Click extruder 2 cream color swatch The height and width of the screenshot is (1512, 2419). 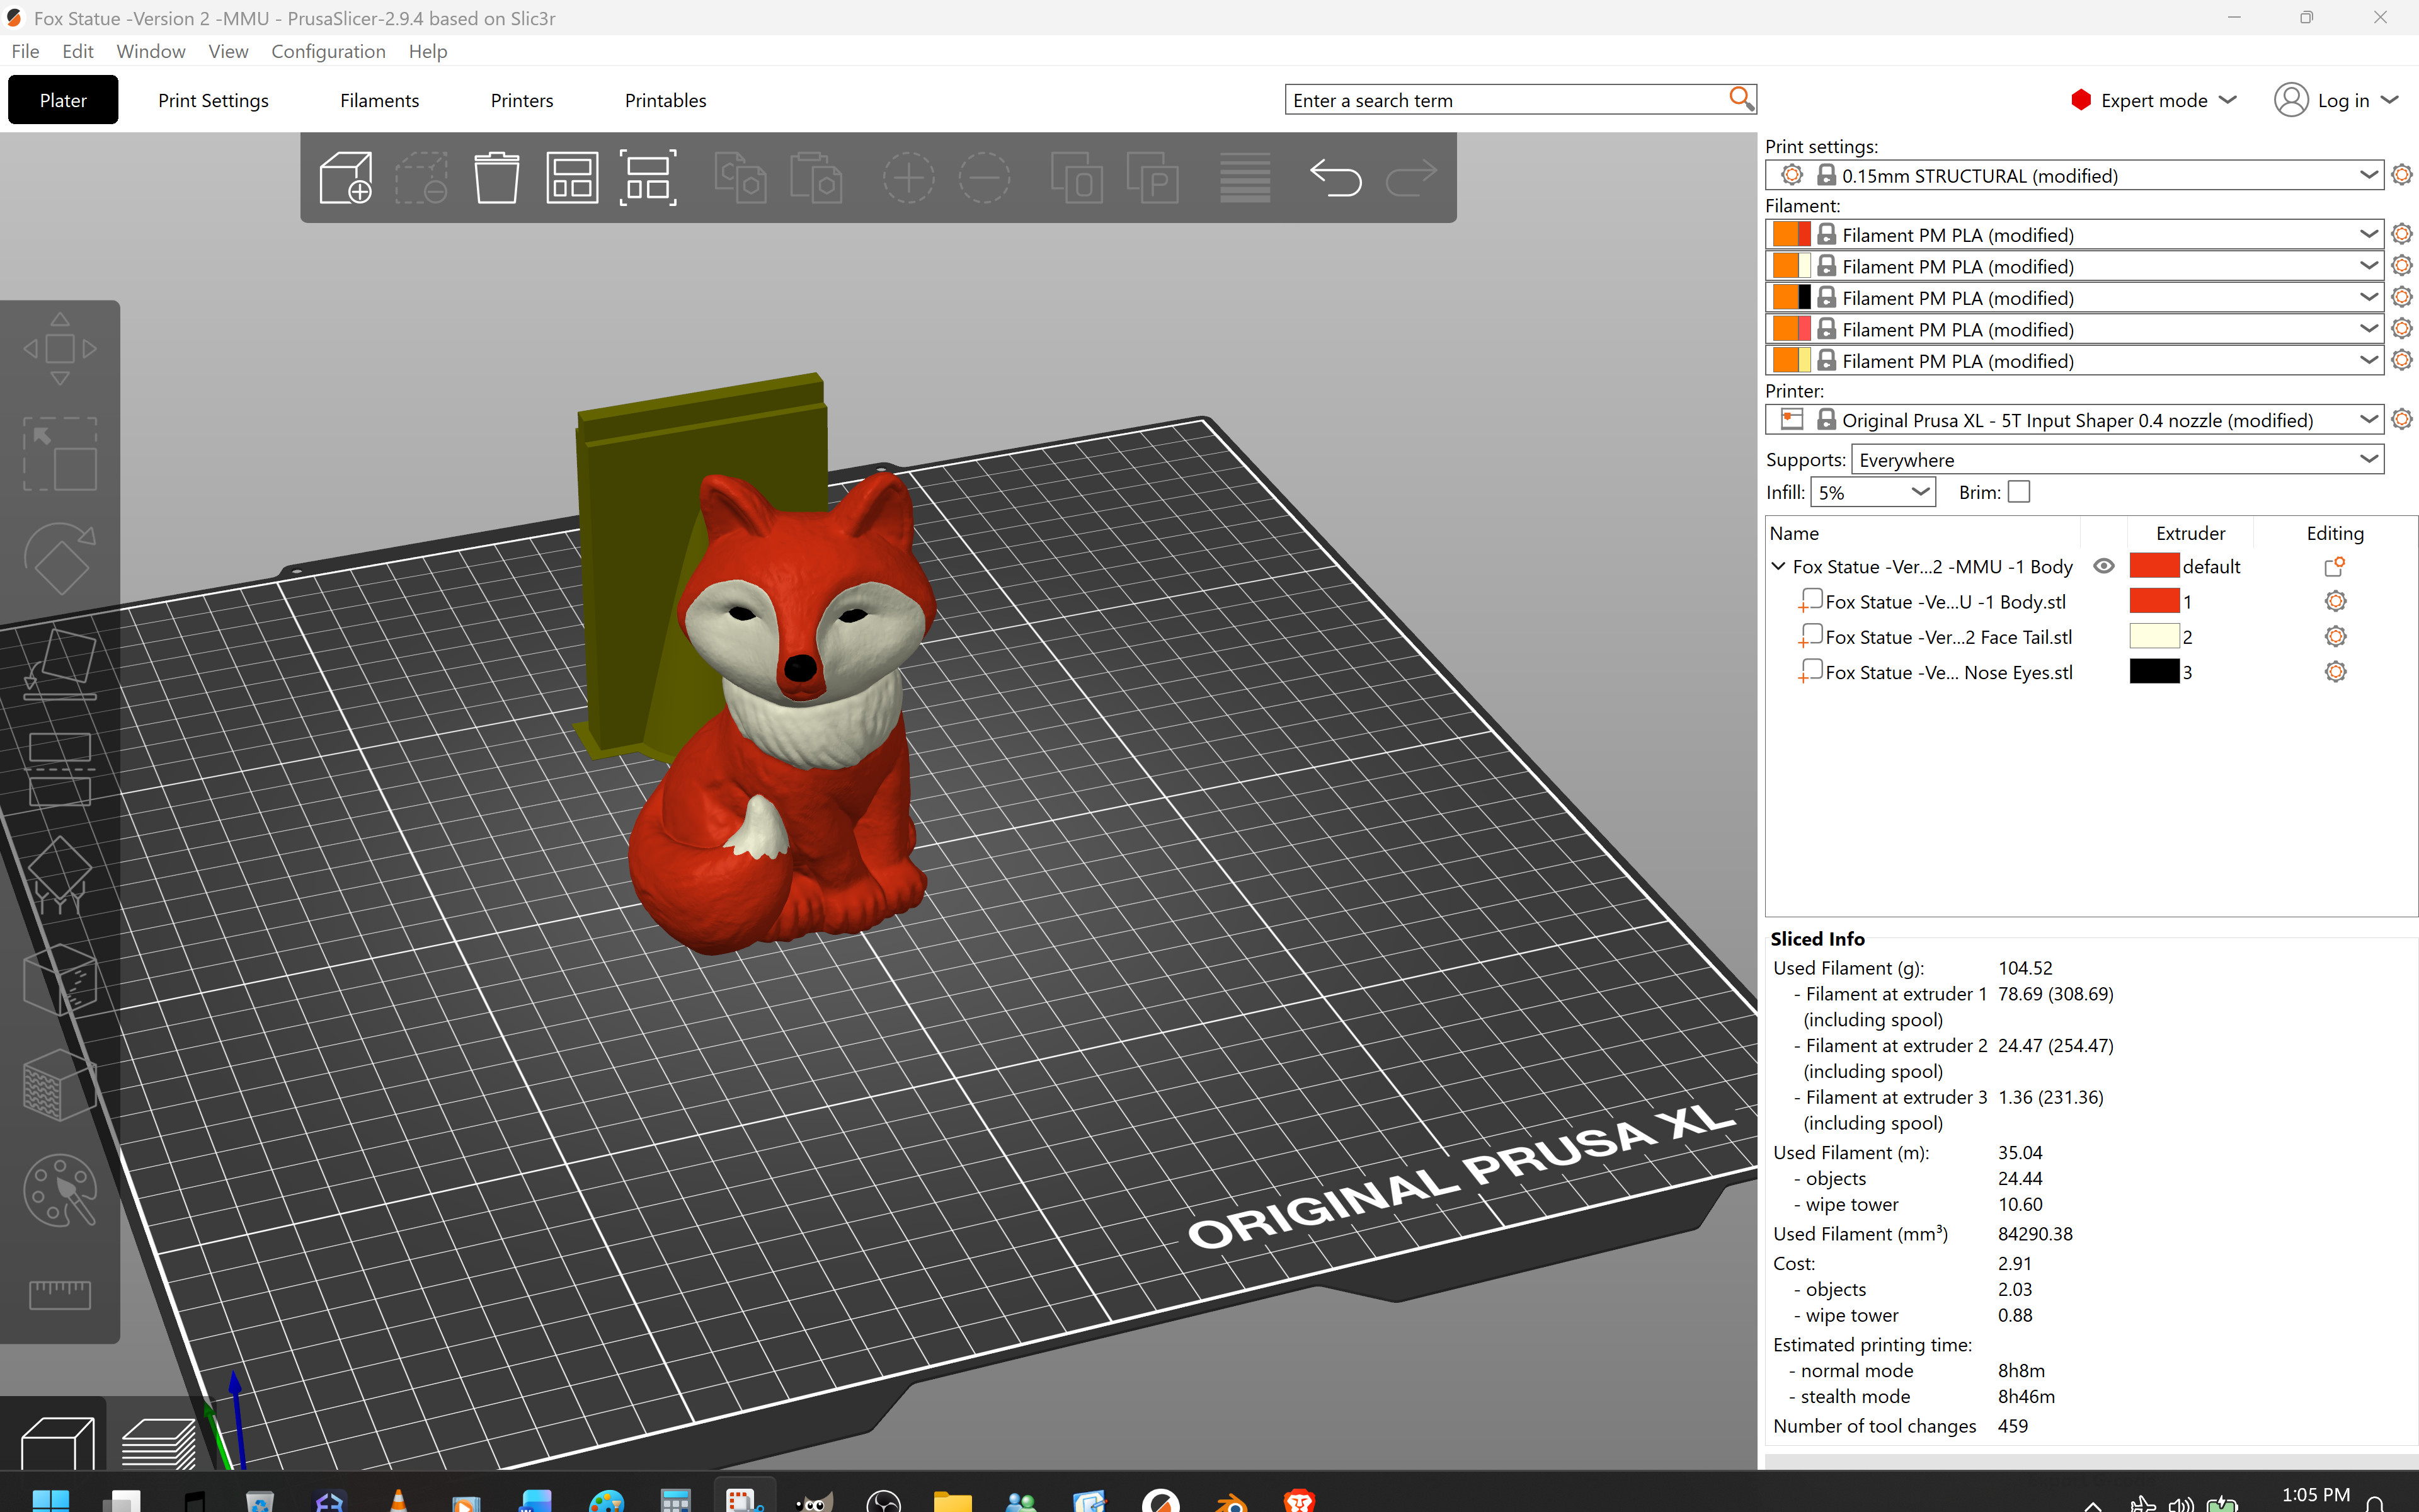tap(2154, 636)
